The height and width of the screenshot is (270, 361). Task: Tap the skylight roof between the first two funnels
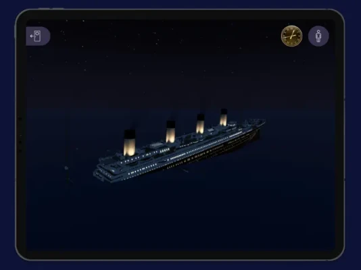coord(157,144)
